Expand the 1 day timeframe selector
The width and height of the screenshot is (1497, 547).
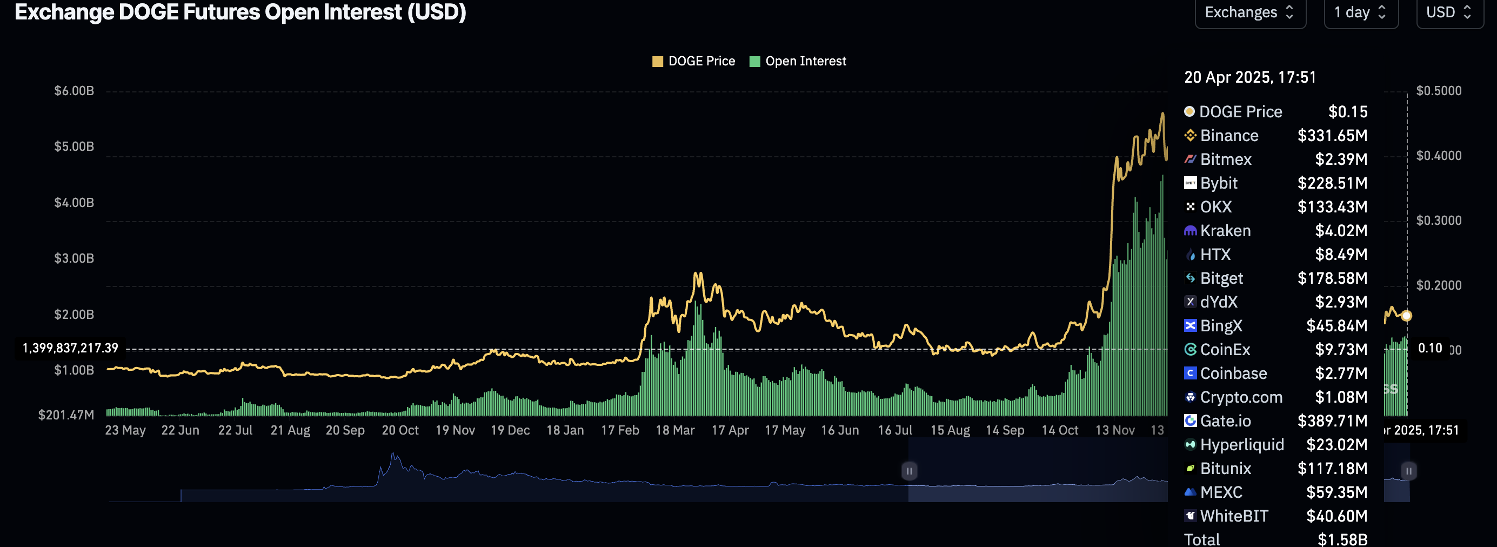1361,12
